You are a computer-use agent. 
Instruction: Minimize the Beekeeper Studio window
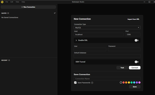pos(144,2)
